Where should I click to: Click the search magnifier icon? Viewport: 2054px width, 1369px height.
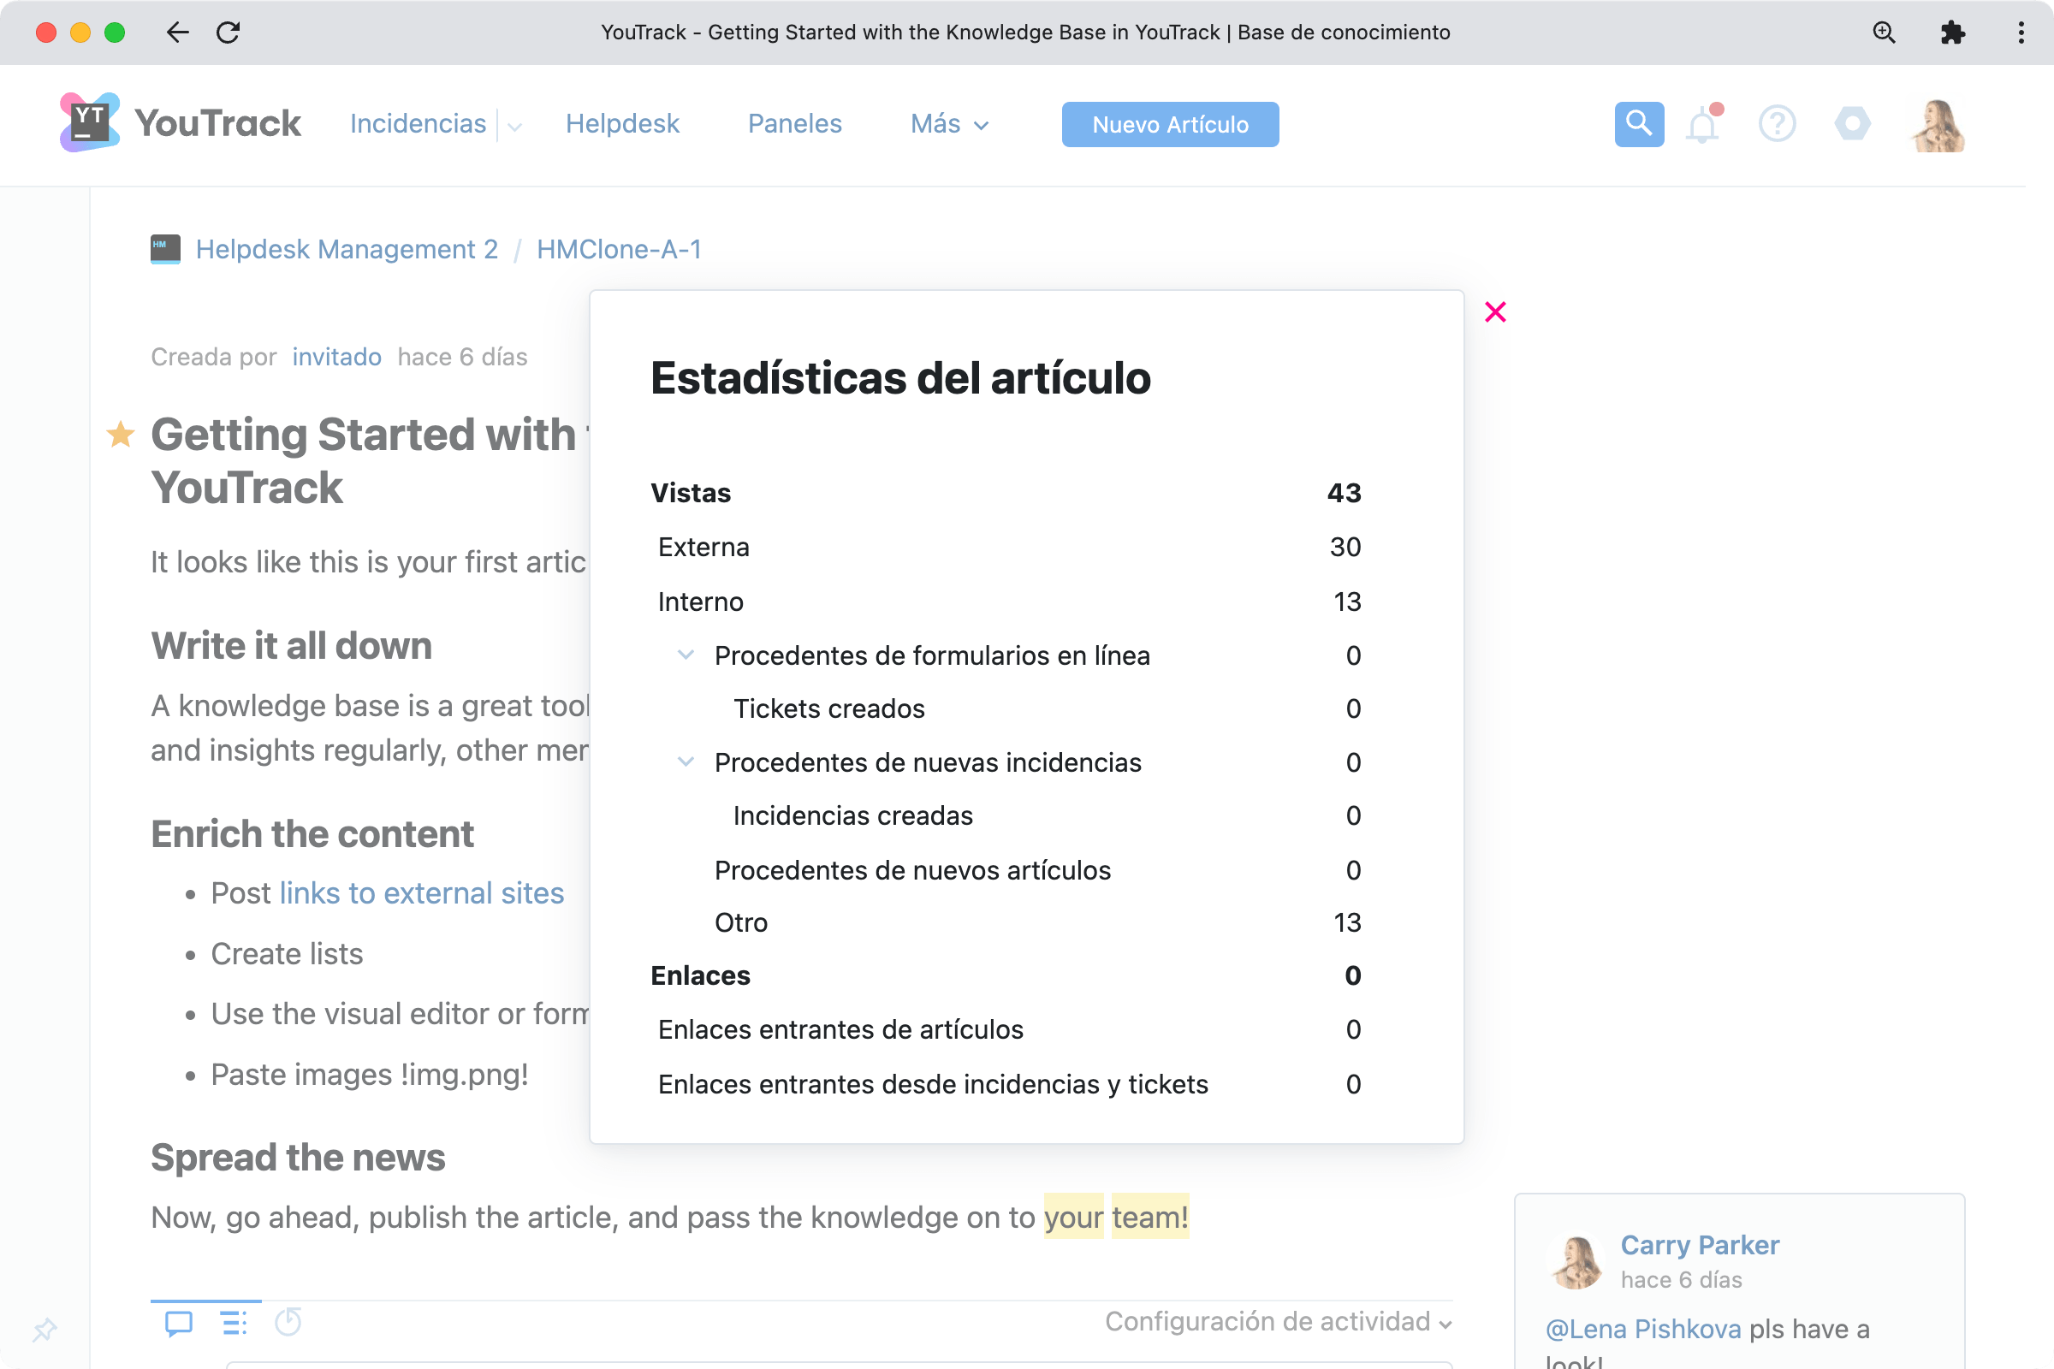(1638, 124)
